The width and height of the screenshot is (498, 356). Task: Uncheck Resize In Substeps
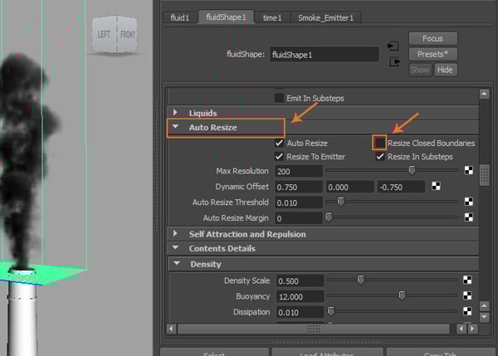(x=380, y=157)
